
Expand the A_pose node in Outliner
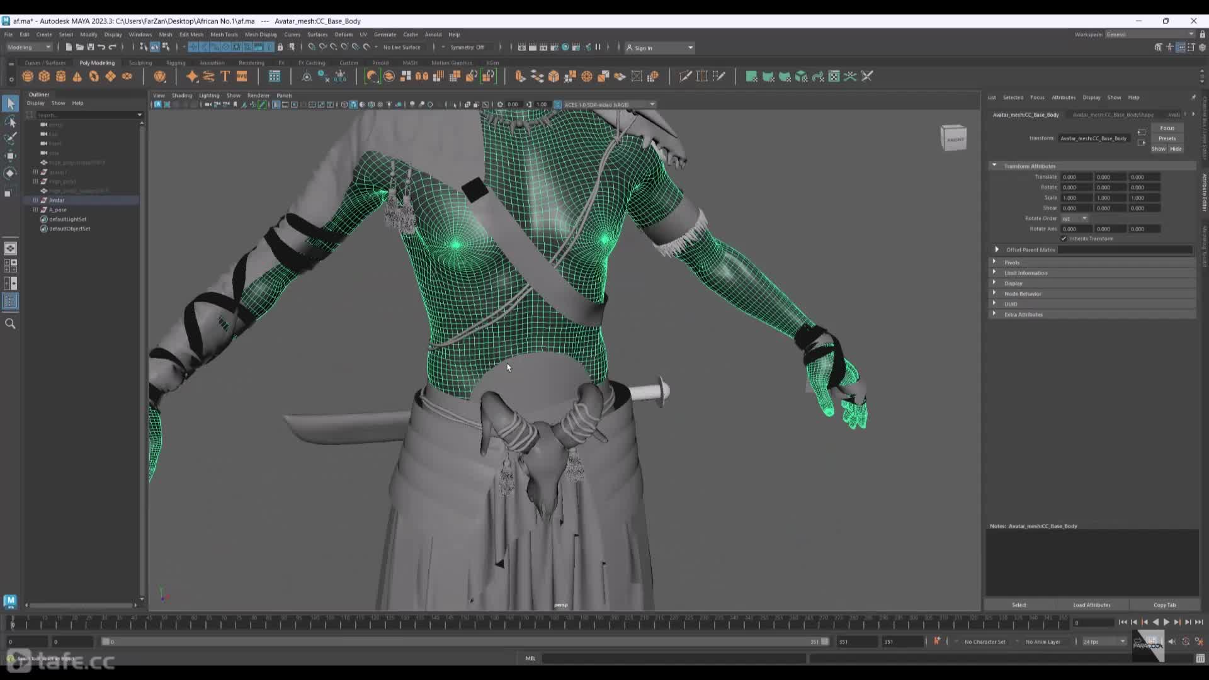[x=35, y=210]
